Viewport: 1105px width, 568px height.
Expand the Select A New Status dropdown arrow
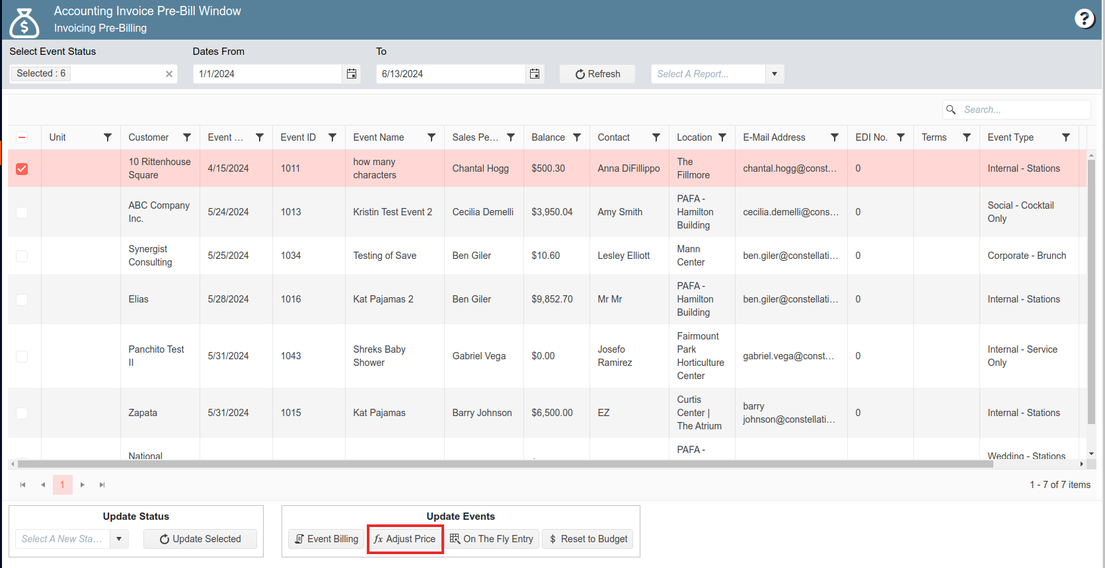[119, 539]
